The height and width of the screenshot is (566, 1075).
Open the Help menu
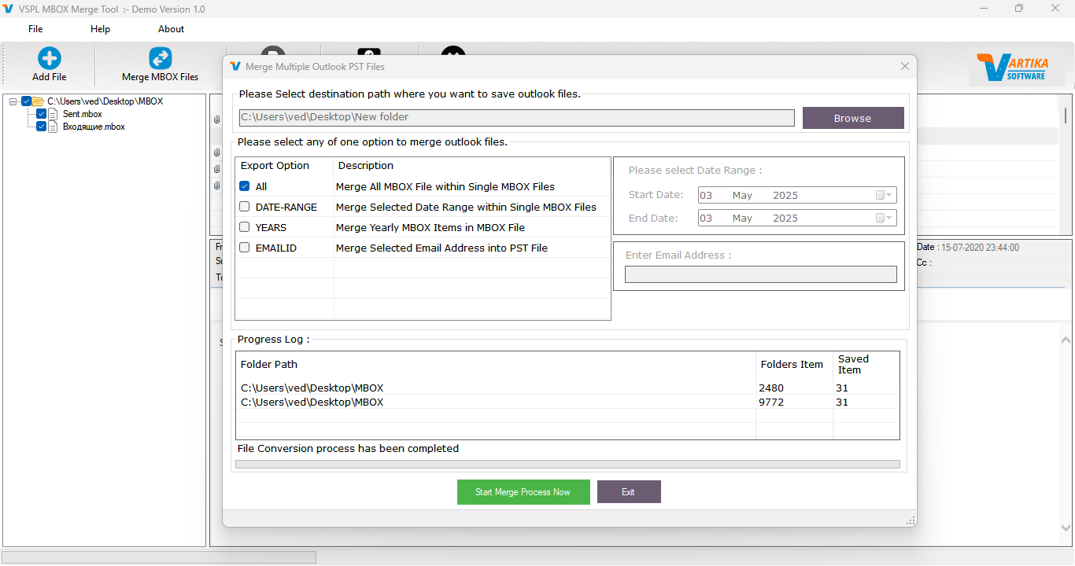[100, 29]
